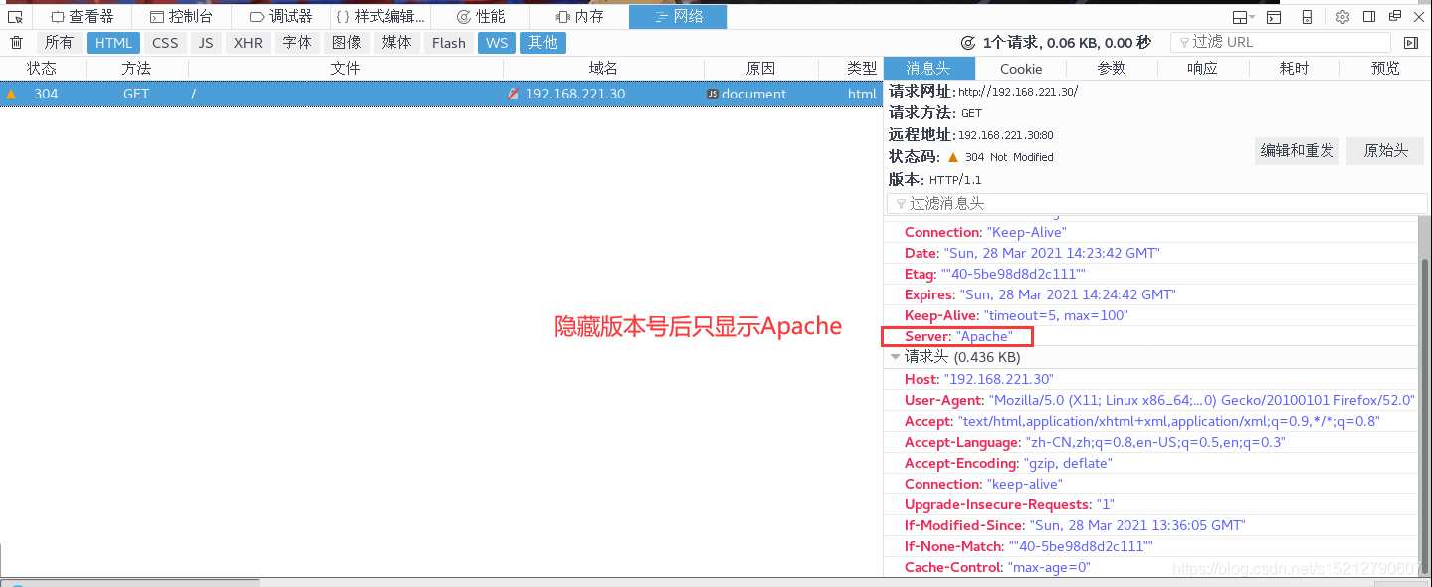Viewport: 1432px width, 587px height.
Task: Click the JS document cause icon
Action: pyautogui.click(x=713, y=94)
